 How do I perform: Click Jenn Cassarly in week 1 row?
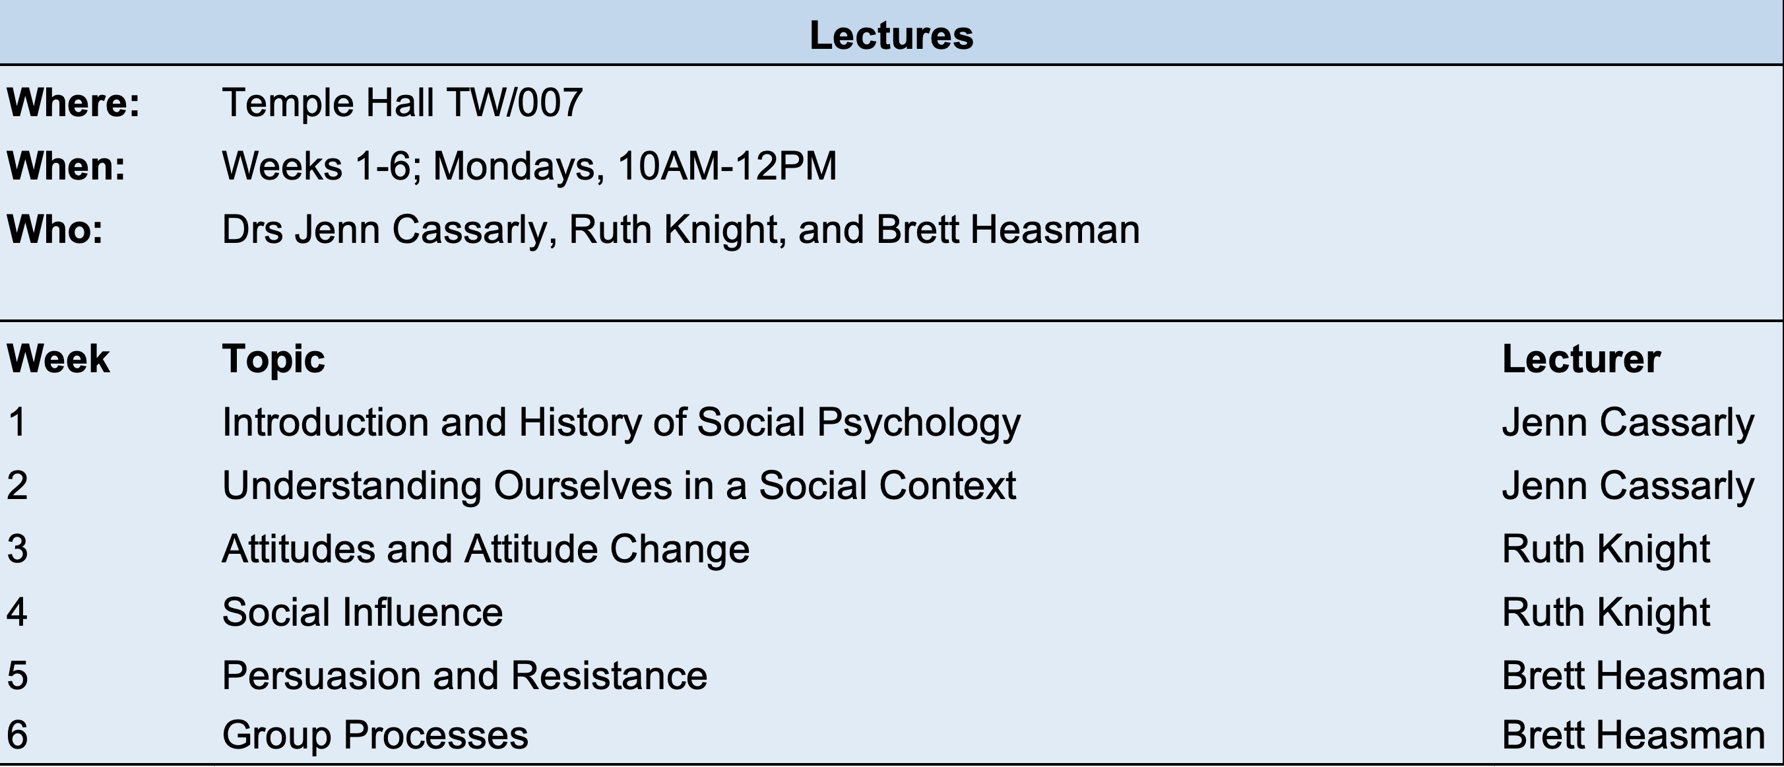click(1628, 422)
